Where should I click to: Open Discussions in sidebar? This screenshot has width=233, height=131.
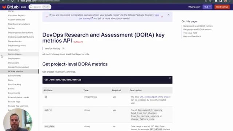pyautogui.click(x=14, y=63)
